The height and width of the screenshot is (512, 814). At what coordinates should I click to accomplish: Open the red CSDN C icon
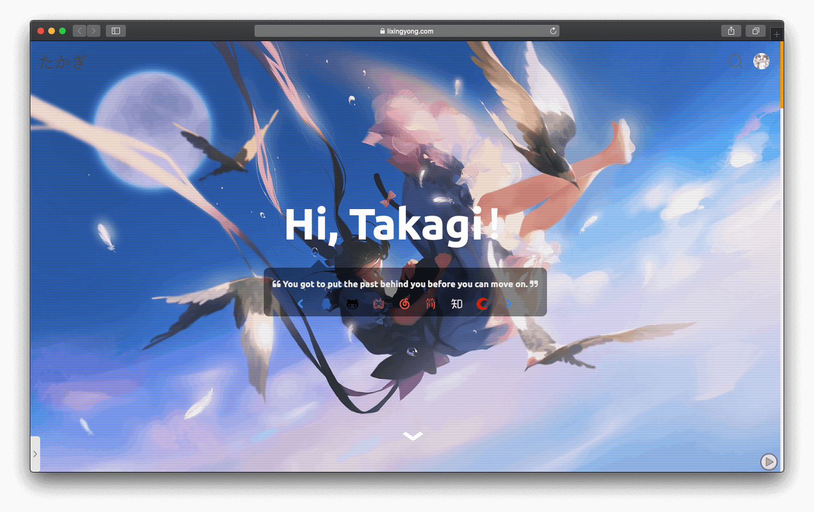pyautogui.click(x=482, y=304)
